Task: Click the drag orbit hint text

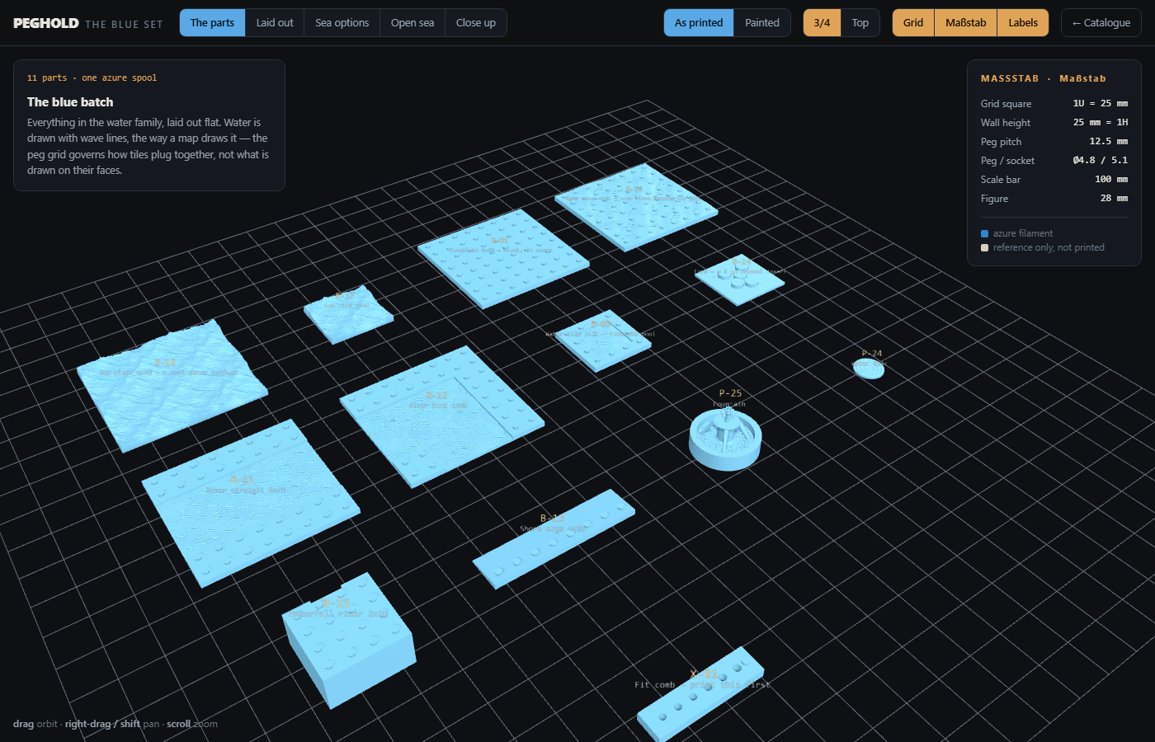Action: point(35,724)
